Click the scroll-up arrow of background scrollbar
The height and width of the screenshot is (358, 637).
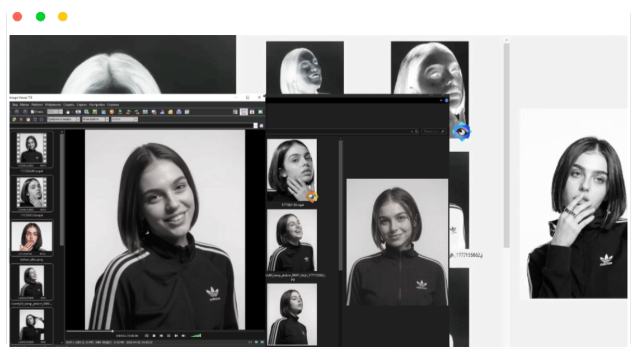[506, 40]
